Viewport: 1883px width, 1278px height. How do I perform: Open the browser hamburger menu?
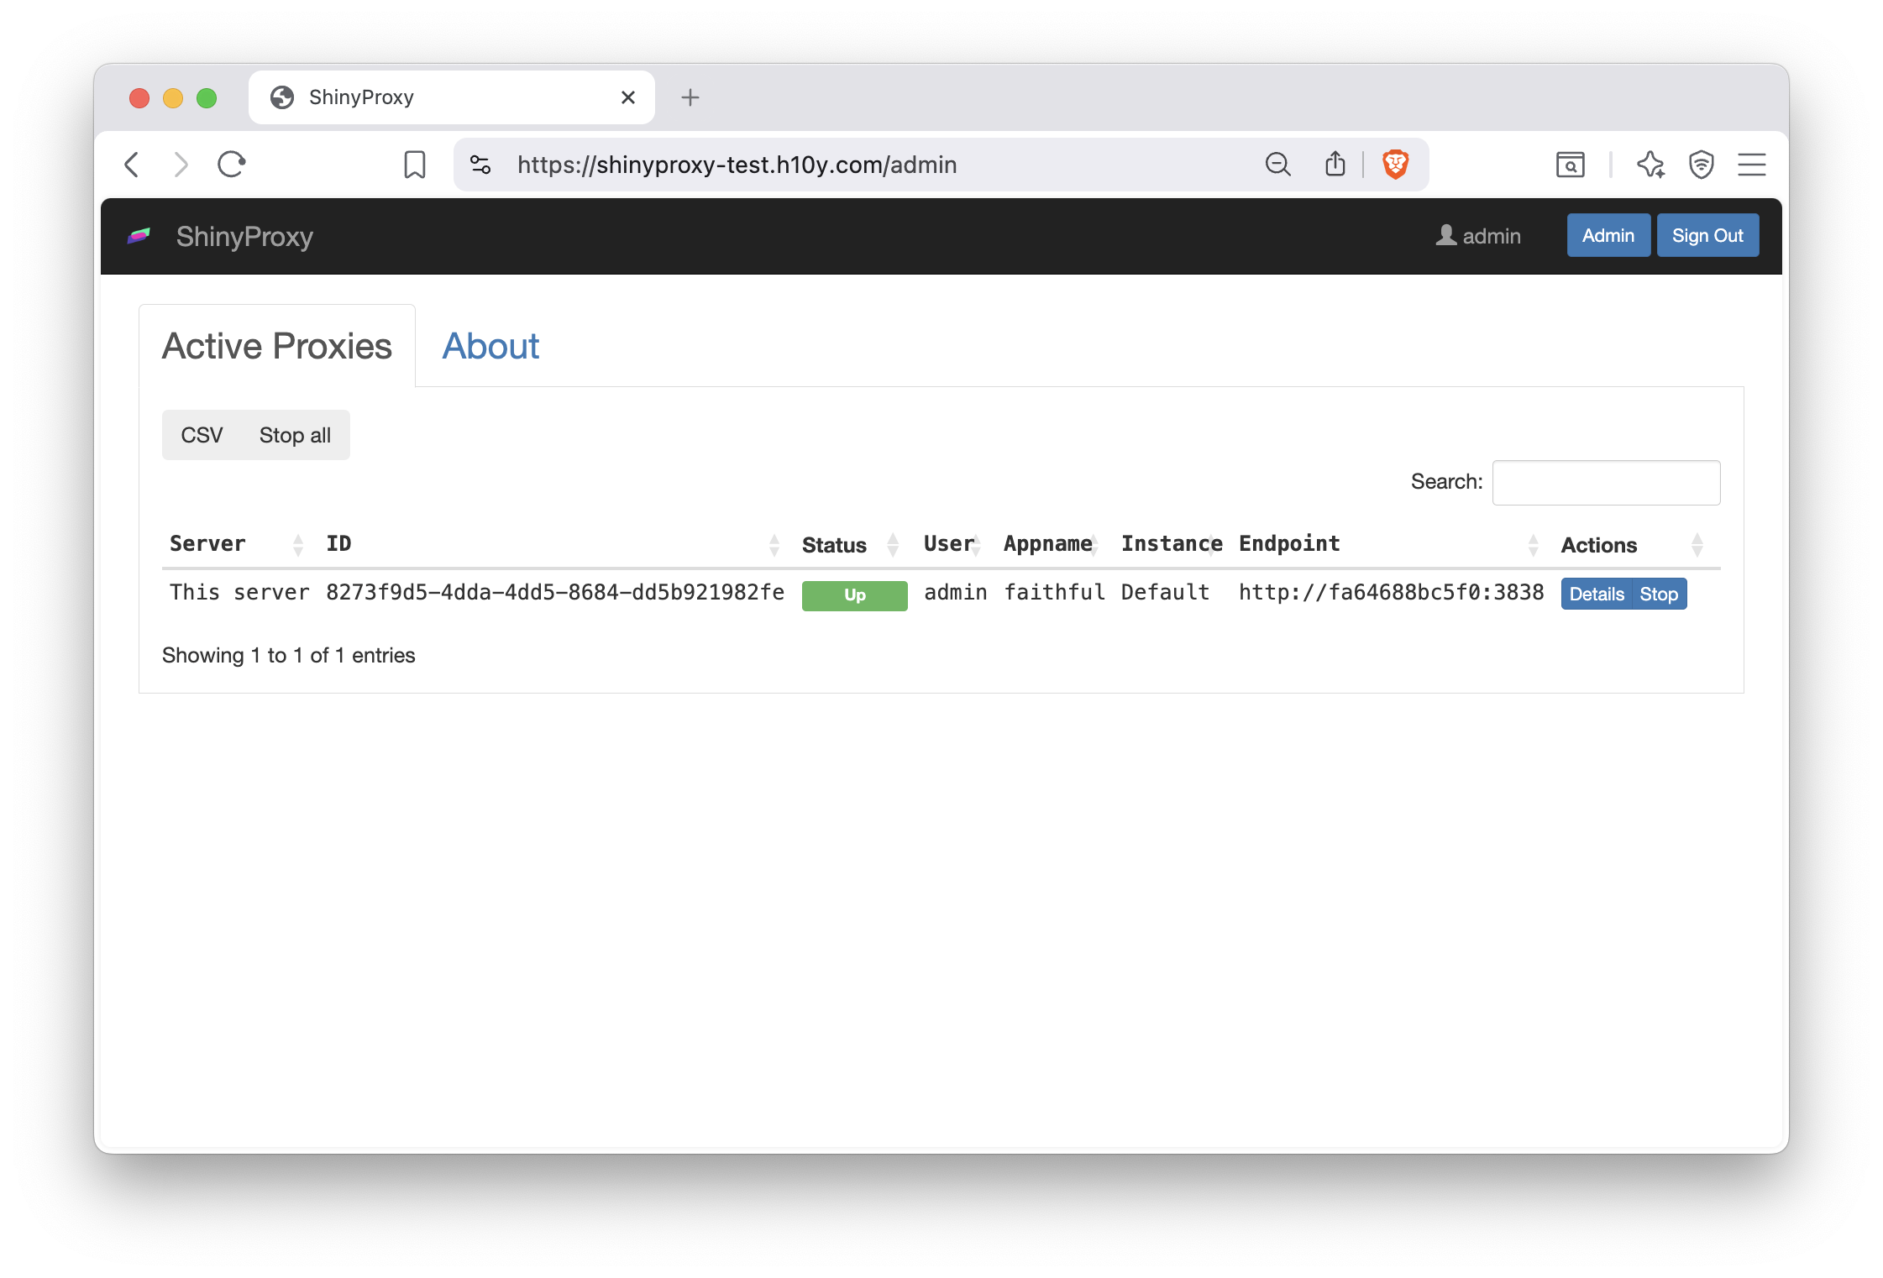pos(1752,165)
